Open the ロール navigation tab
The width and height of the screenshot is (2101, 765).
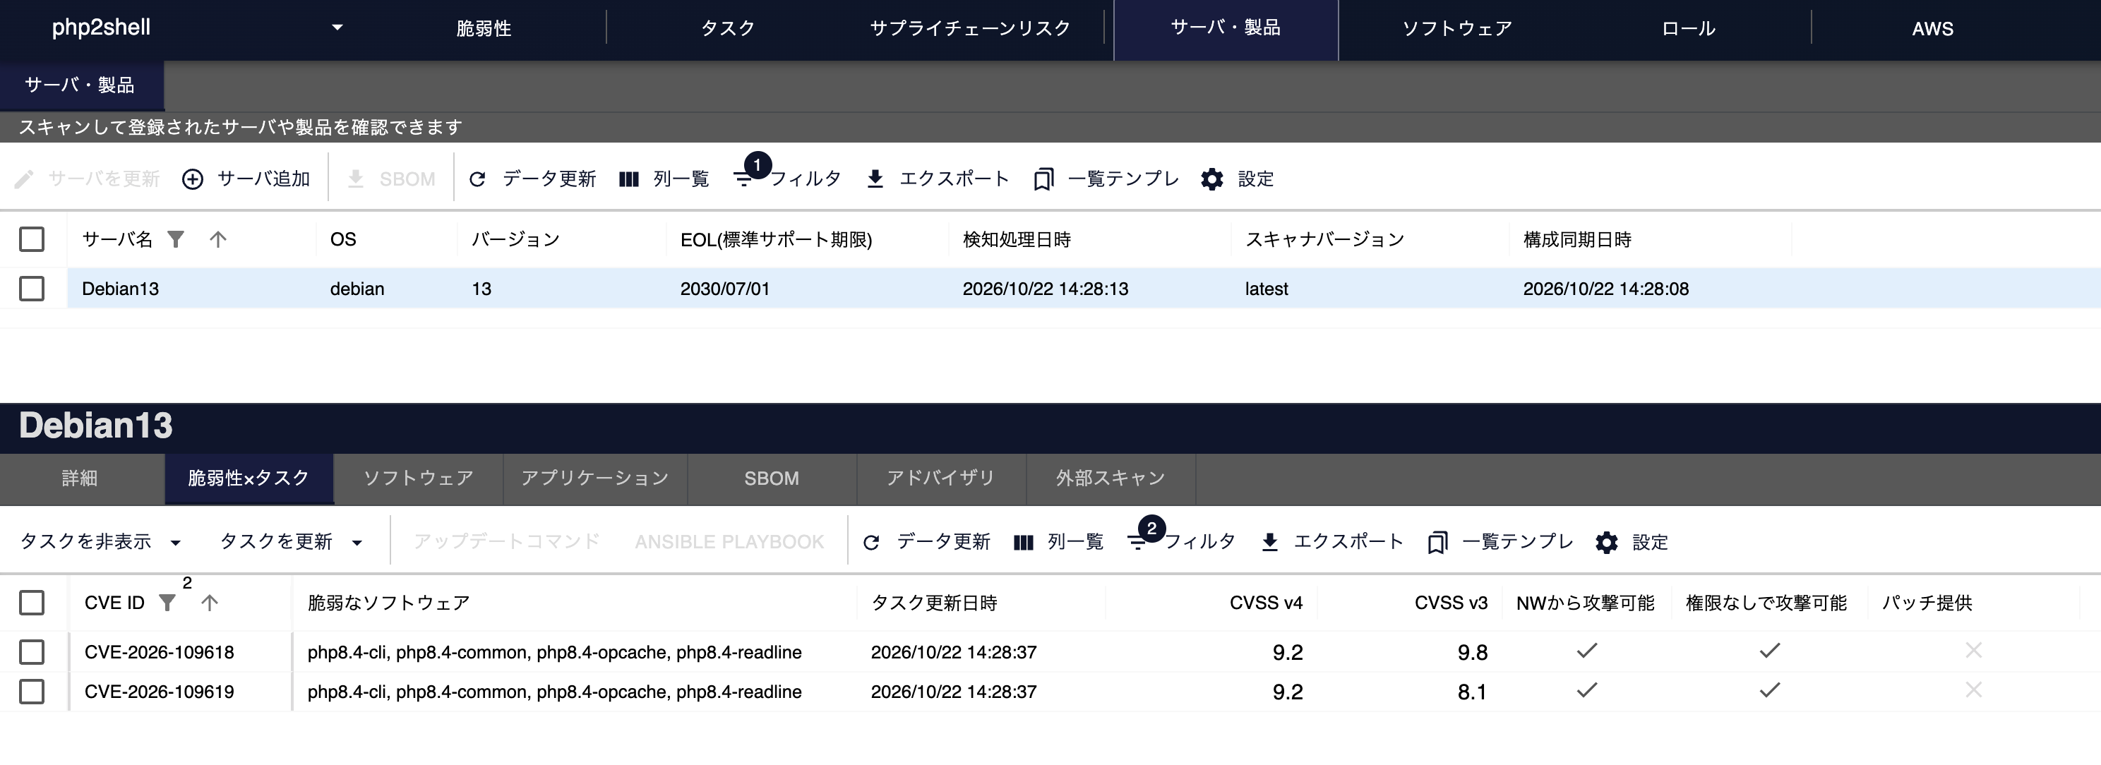tap(1688, 28)
